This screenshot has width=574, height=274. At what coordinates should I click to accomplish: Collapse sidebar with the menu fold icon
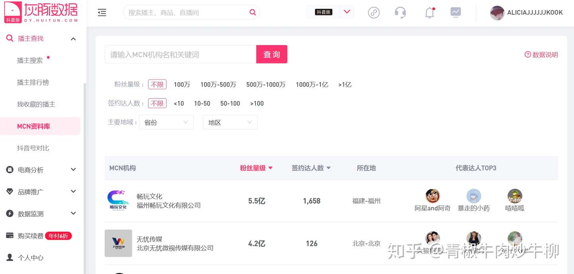tap(102, 13)
